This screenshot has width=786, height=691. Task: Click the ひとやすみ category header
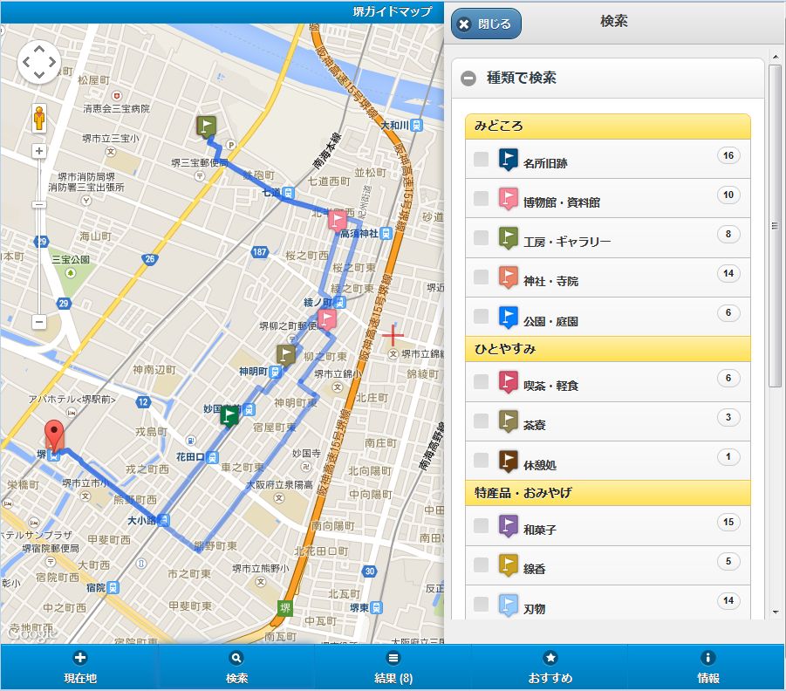tap(607, 349)
